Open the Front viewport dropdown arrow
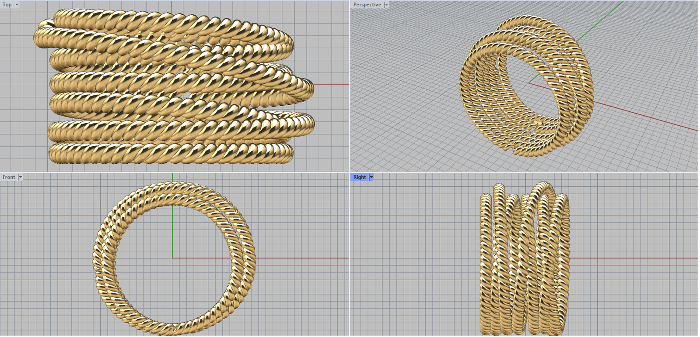 tap(20, 177)
